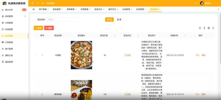Click the sidebar collapse icon in header
Screen dimensions: 221x100
(33, 3)
